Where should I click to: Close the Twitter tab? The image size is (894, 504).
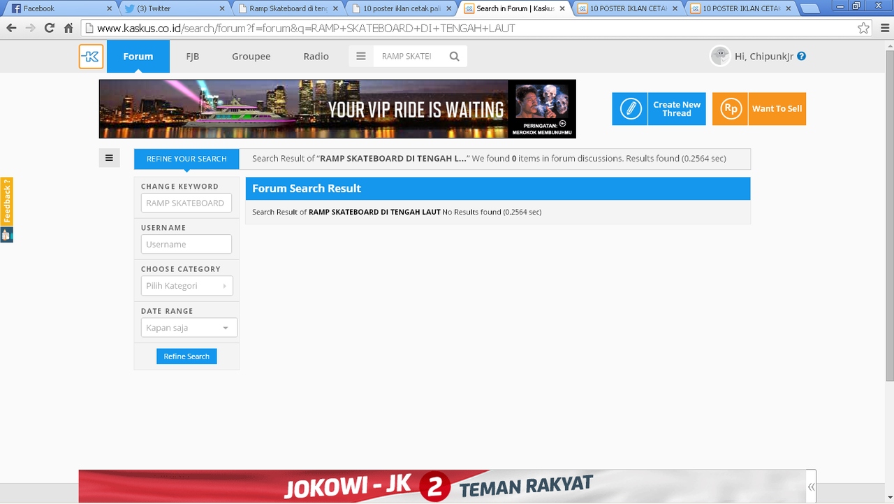point(222,9)
